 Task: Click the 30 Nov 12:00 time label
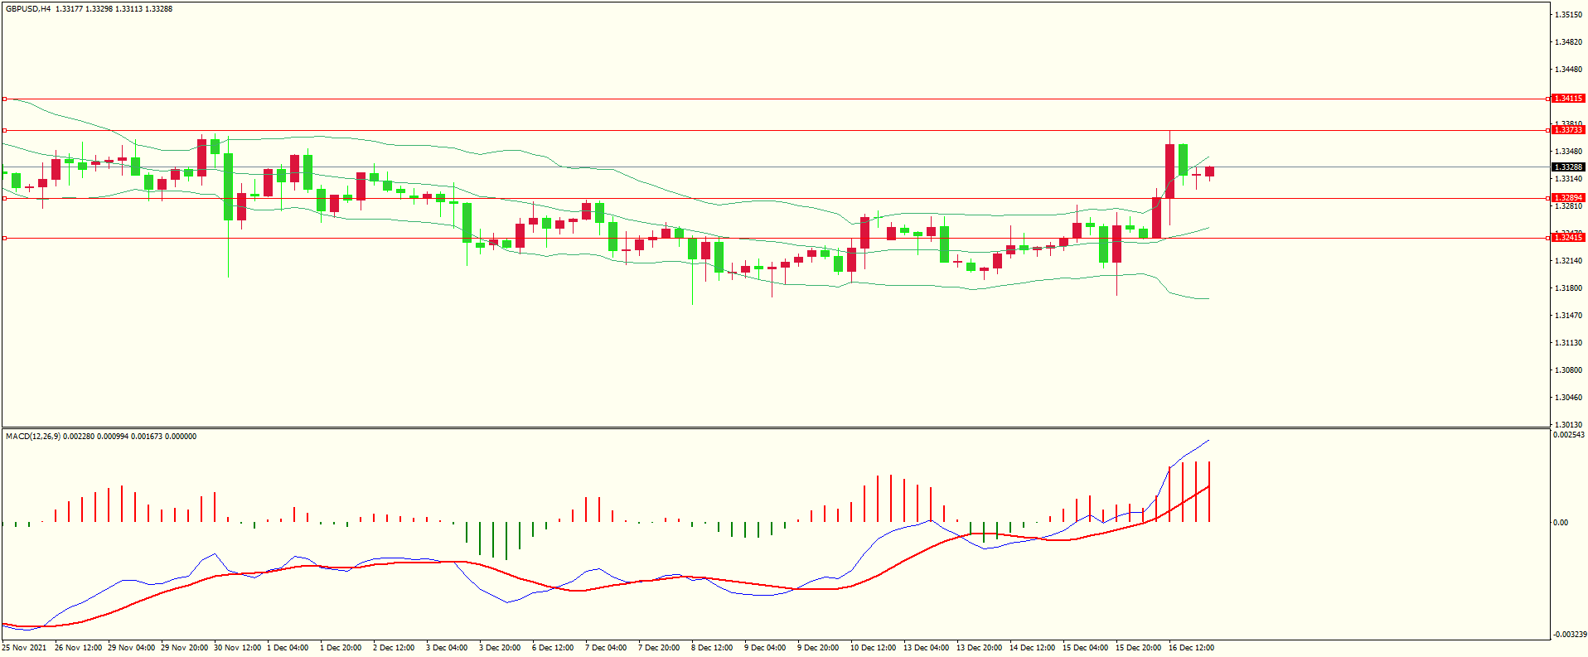click(237, 648)
